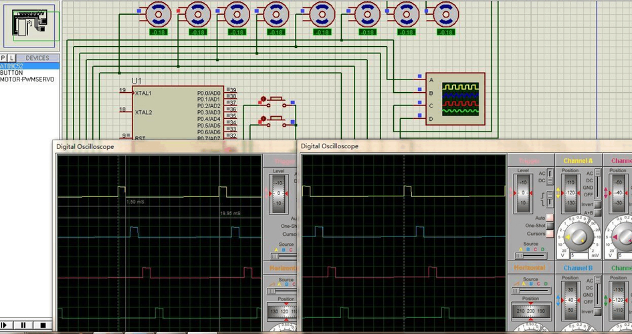The width and height of the screenshot is (632, 334).
Task: Click the schematic overview thumbnail
Action: coord(30,25)
